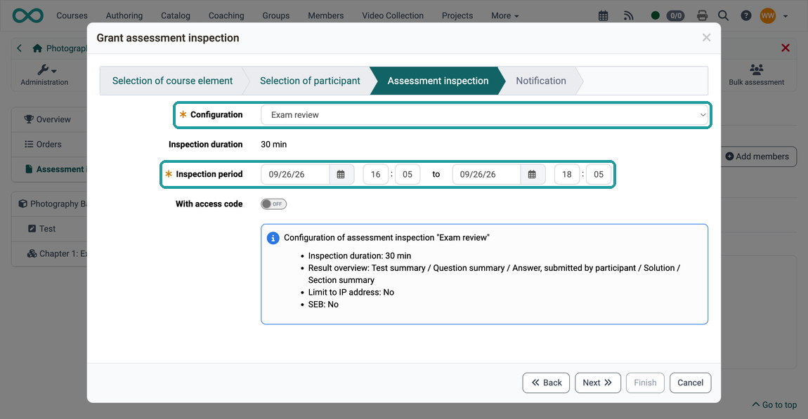Toggle the With access code switch

[273, 204]
